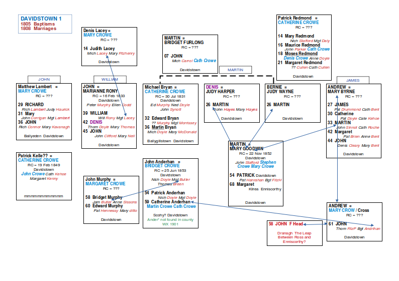Click the MARY CROW / Cross name
The width and height of the screenshot is (399, 281).
(348, 210)
